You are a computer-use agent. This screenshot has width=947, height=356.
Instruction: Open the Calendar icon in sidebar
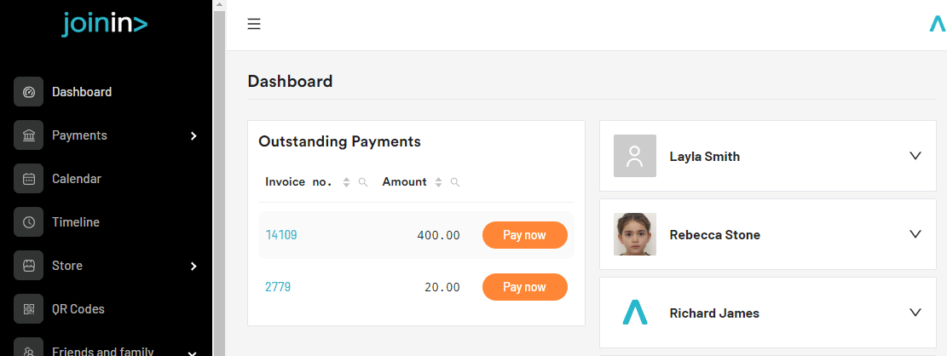[28, 179]
